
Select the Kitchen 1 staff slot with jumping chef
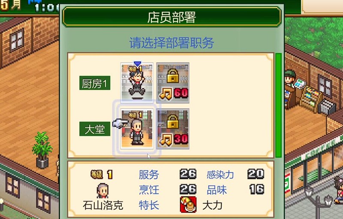(x=137, y=83)
